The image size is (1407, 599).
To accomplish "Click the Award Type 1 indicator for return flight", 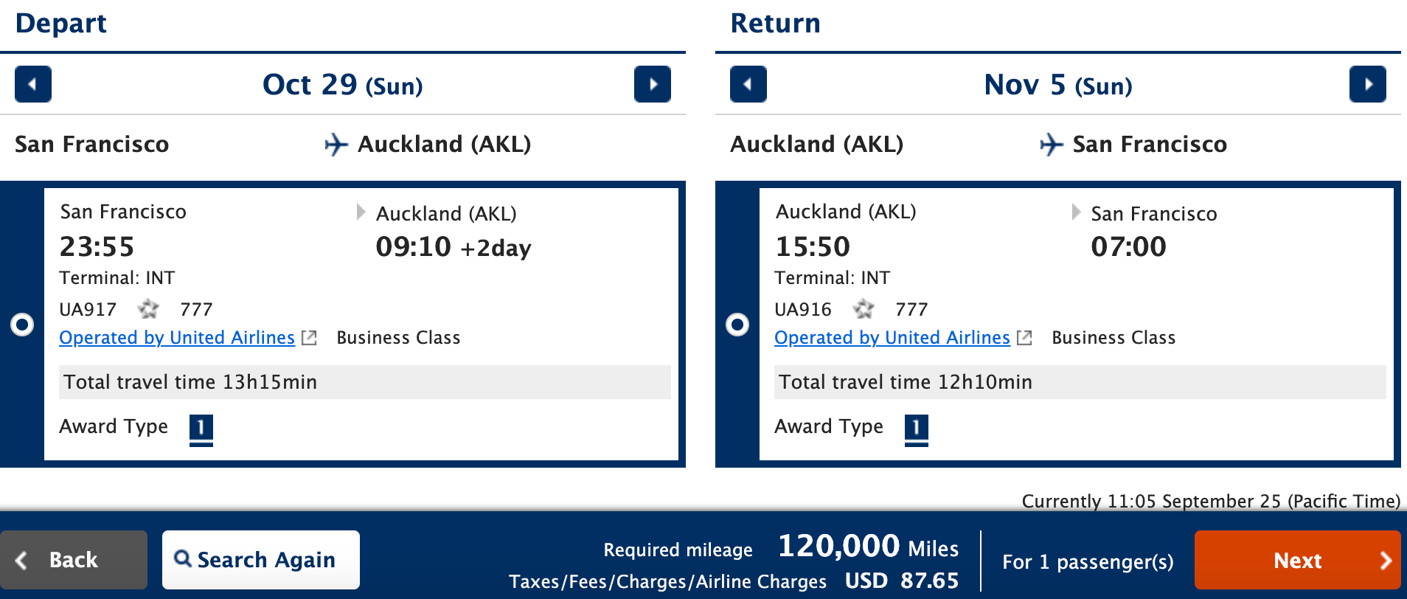I will [x=917, y=428].
